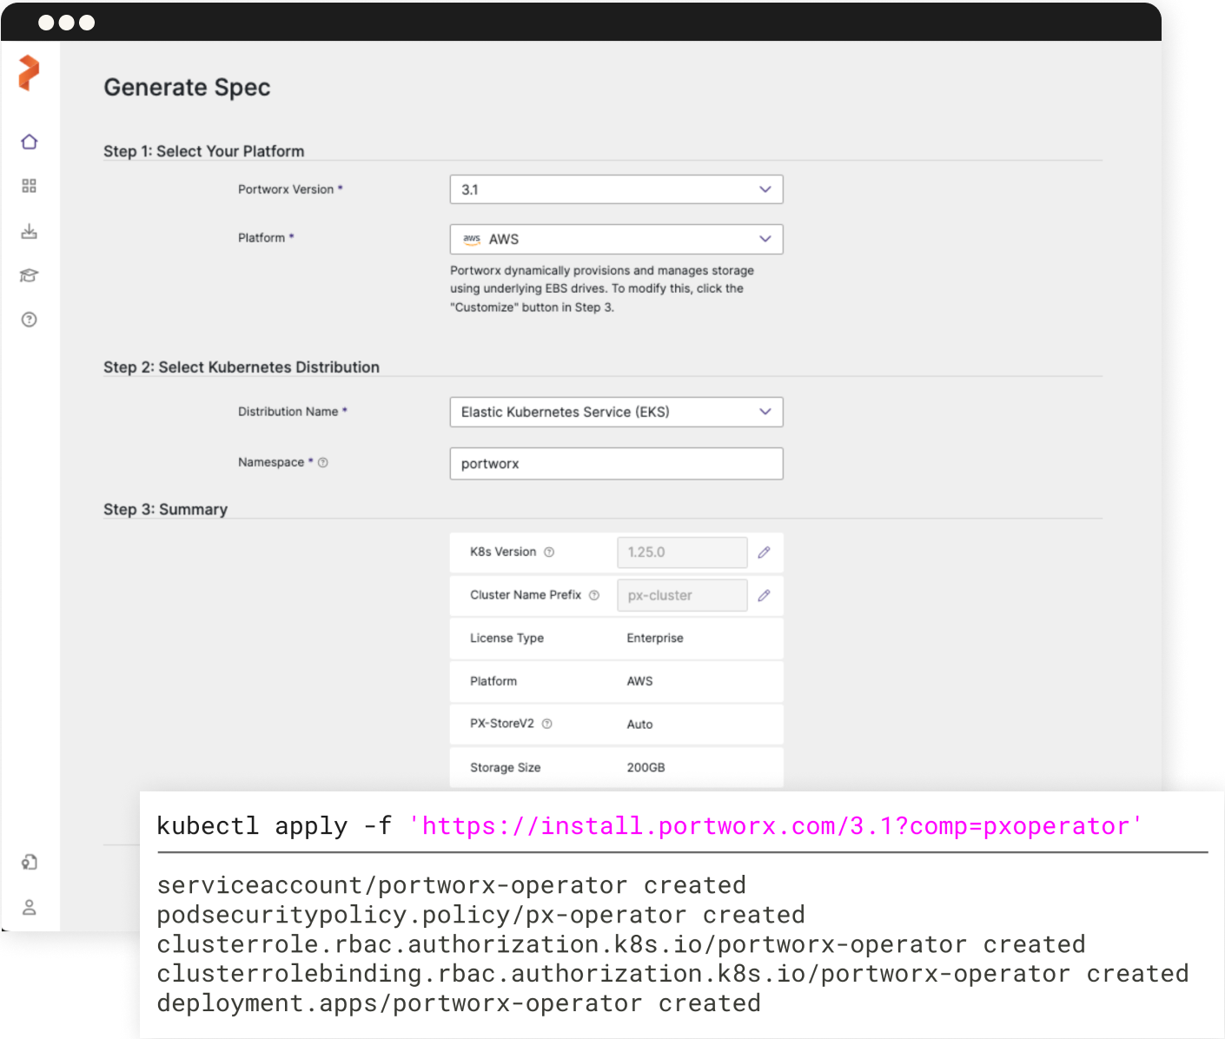The image size is (1225, 1039).
Task: Click the support chat icon in sidebar
Action: tap(30, 863)
